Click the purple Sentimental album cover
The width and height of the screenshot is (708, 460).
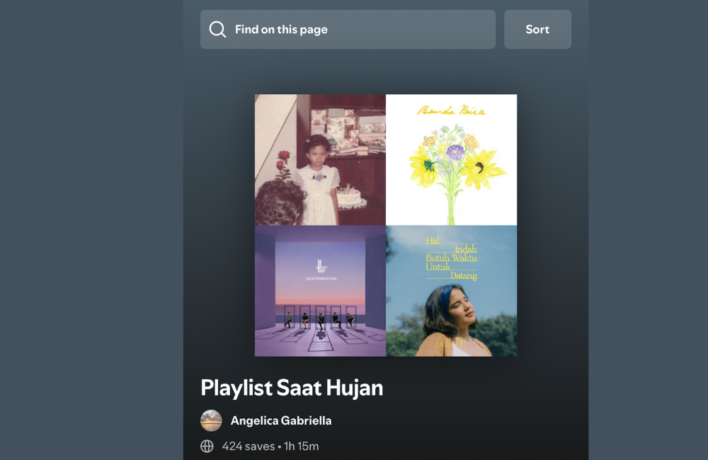tap(320, 291)
